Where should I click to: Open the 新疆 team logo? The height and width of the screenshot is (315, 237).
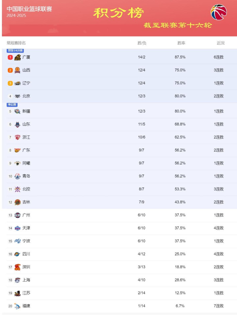17,111
